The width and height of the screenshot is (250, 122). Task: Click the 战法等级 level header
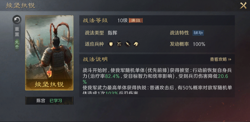[95, 20]
